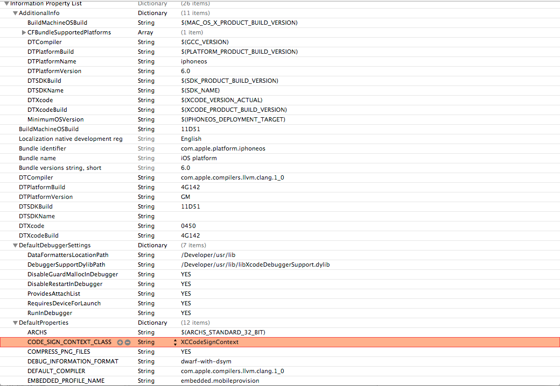Click the iphoneos value of DTPlatformName
The width and height of the screenshot is (560, 386).
coord(194,61)
